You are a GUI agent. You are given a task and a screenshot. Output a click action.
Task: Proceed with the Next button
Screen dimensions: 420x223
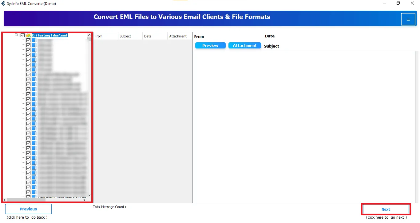386,210
